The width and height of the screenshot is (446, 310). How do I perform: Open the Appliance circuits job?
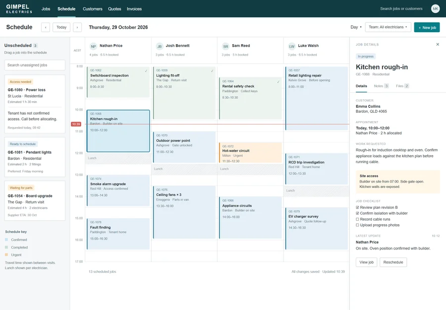250,217
